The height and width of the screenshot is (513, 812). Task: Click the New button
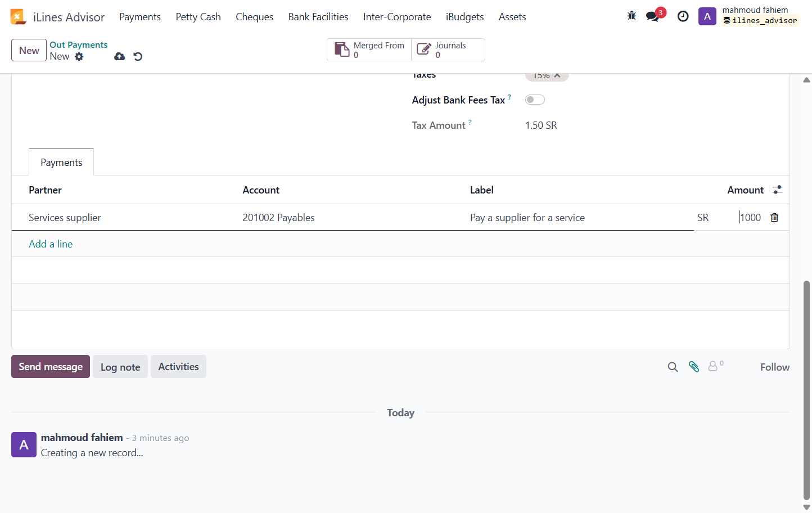(29, 50)
